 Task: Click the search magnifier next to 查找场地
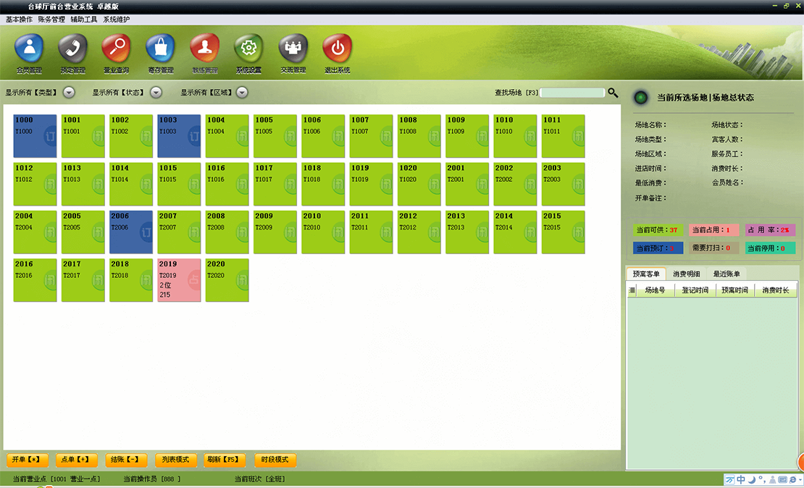[x=613, y=93]
